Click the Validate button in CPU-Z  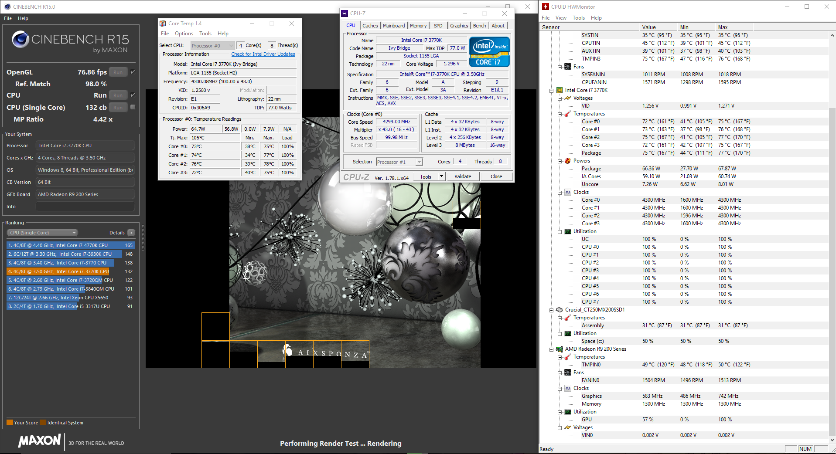point(463,176)
